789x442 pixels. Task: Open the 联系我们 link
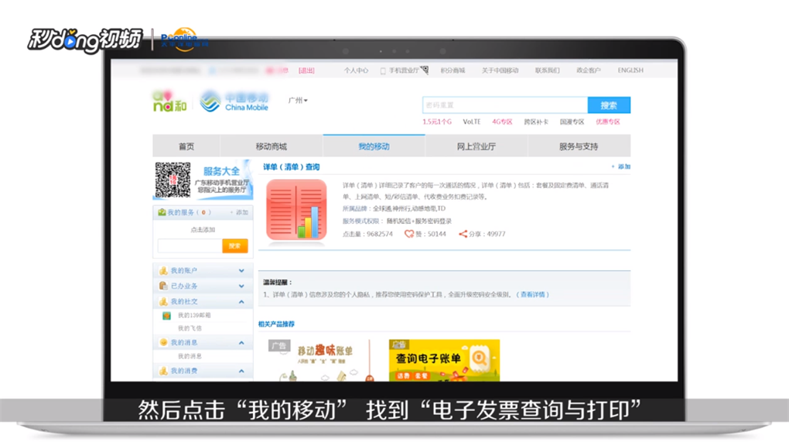click(x=548, y=70)
